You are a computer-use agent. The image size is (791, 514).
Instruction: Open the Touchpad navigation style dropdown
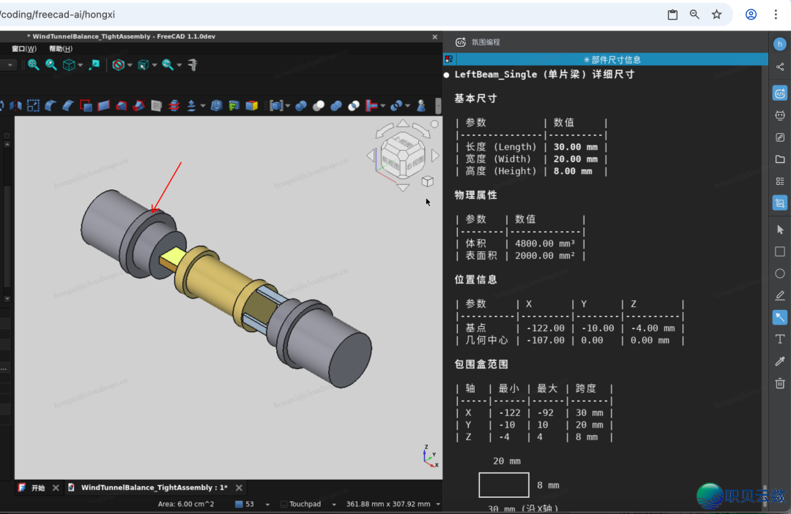[x=335, y=504]
